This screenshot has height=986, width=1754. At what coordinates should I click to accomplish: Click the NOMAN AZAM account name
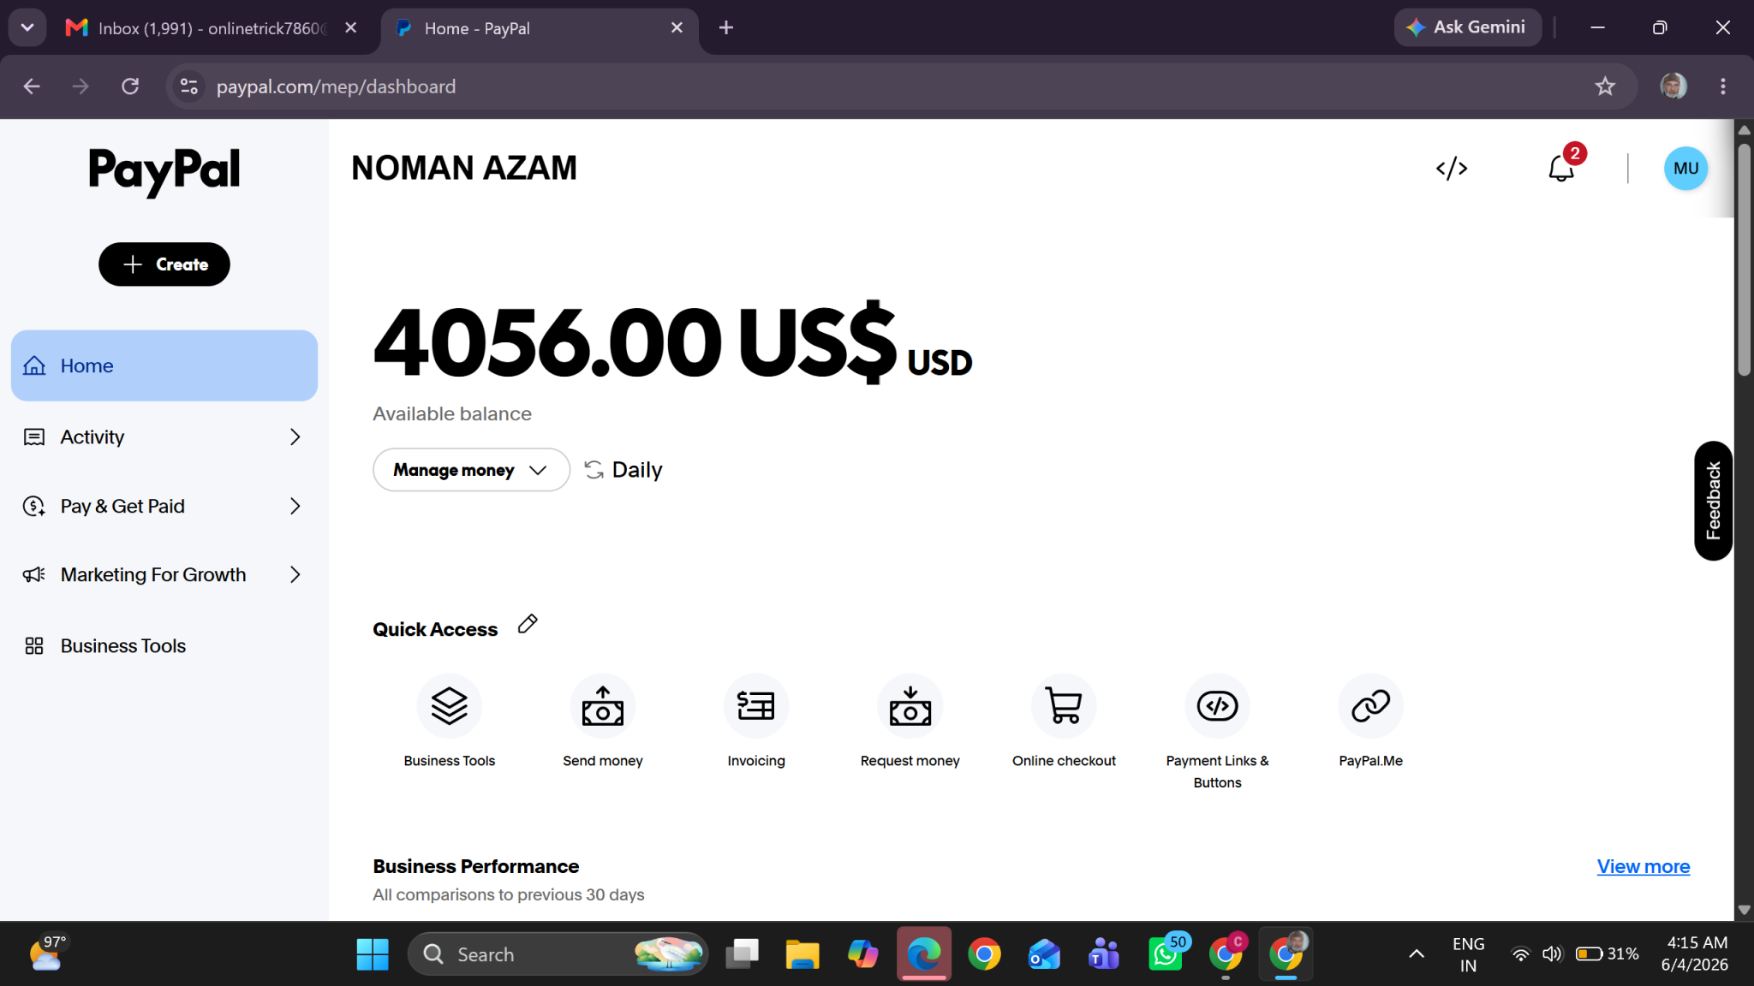[x=464, y=169]
